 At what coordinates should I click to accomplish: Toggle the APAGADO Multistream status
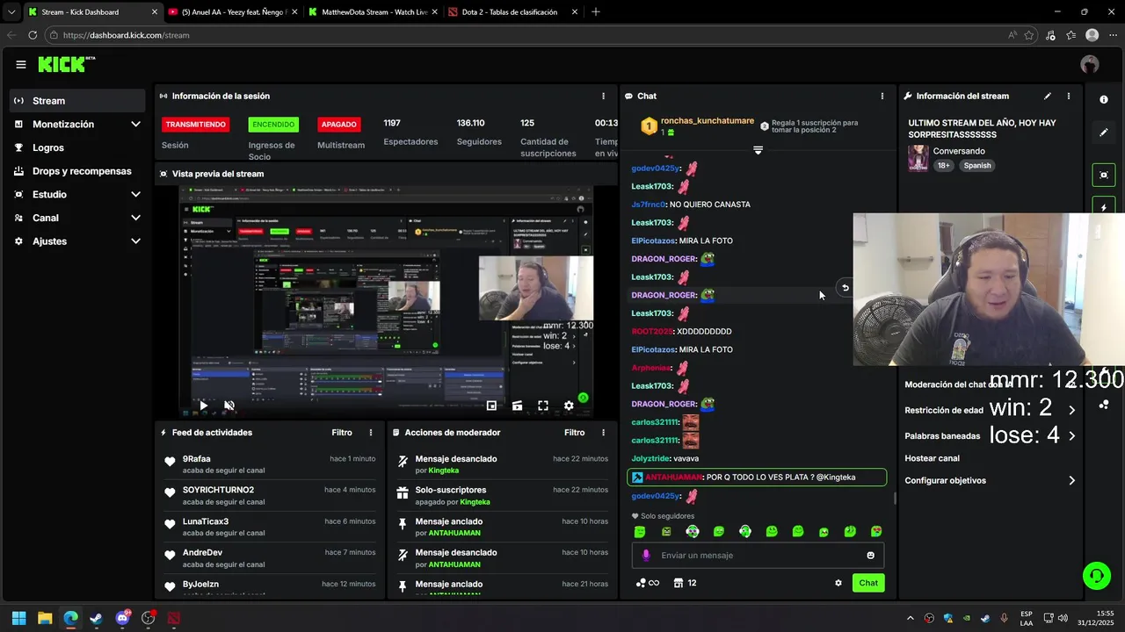(339, 125)
